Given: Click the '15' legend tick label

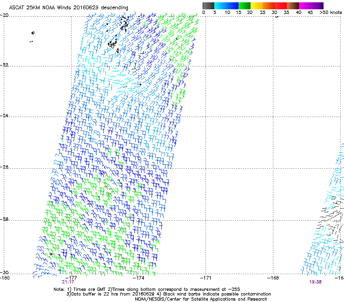Looking at the screenshot, I should click(238, 13).
